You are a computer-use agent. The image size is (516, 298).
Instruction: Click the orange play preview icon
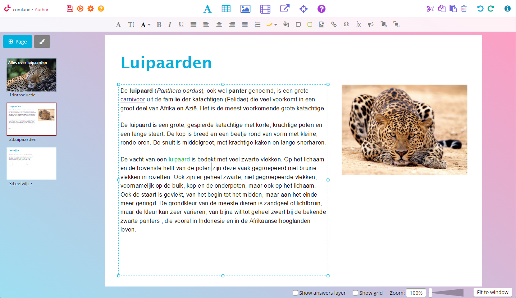coord(80,9)
